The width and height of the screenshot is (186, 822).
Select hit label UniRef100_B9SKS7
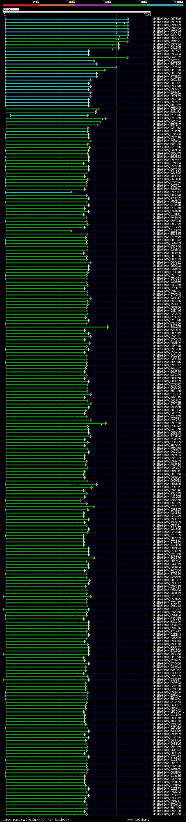tap(167, 89)
